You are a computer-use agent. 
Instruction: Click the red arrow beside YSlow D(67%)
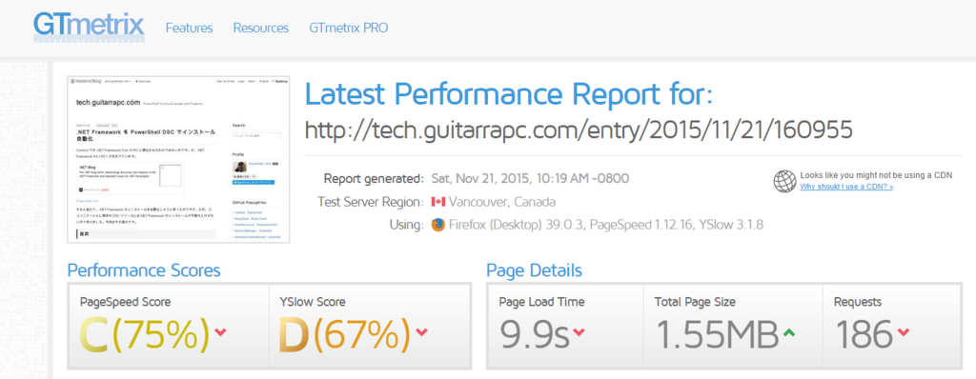point(421,332)
